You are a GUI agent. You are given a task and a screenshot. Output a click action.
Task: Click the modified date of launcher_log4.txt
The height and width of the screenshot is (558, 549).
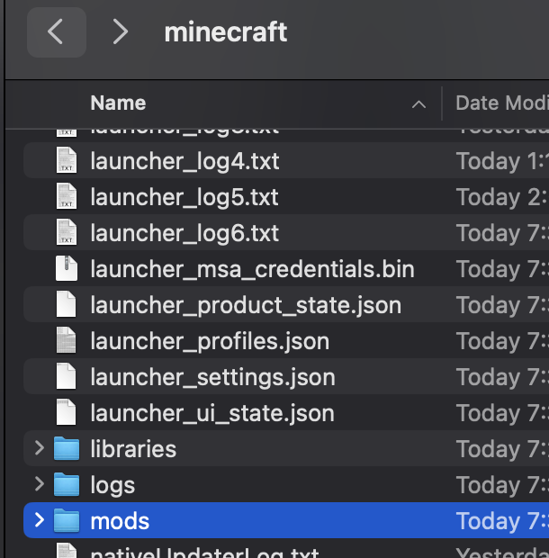click(x=502, y=161)
